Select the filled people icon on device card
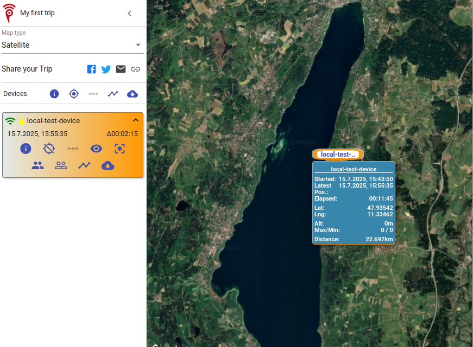The image size is (473, 347). point(37,166)
